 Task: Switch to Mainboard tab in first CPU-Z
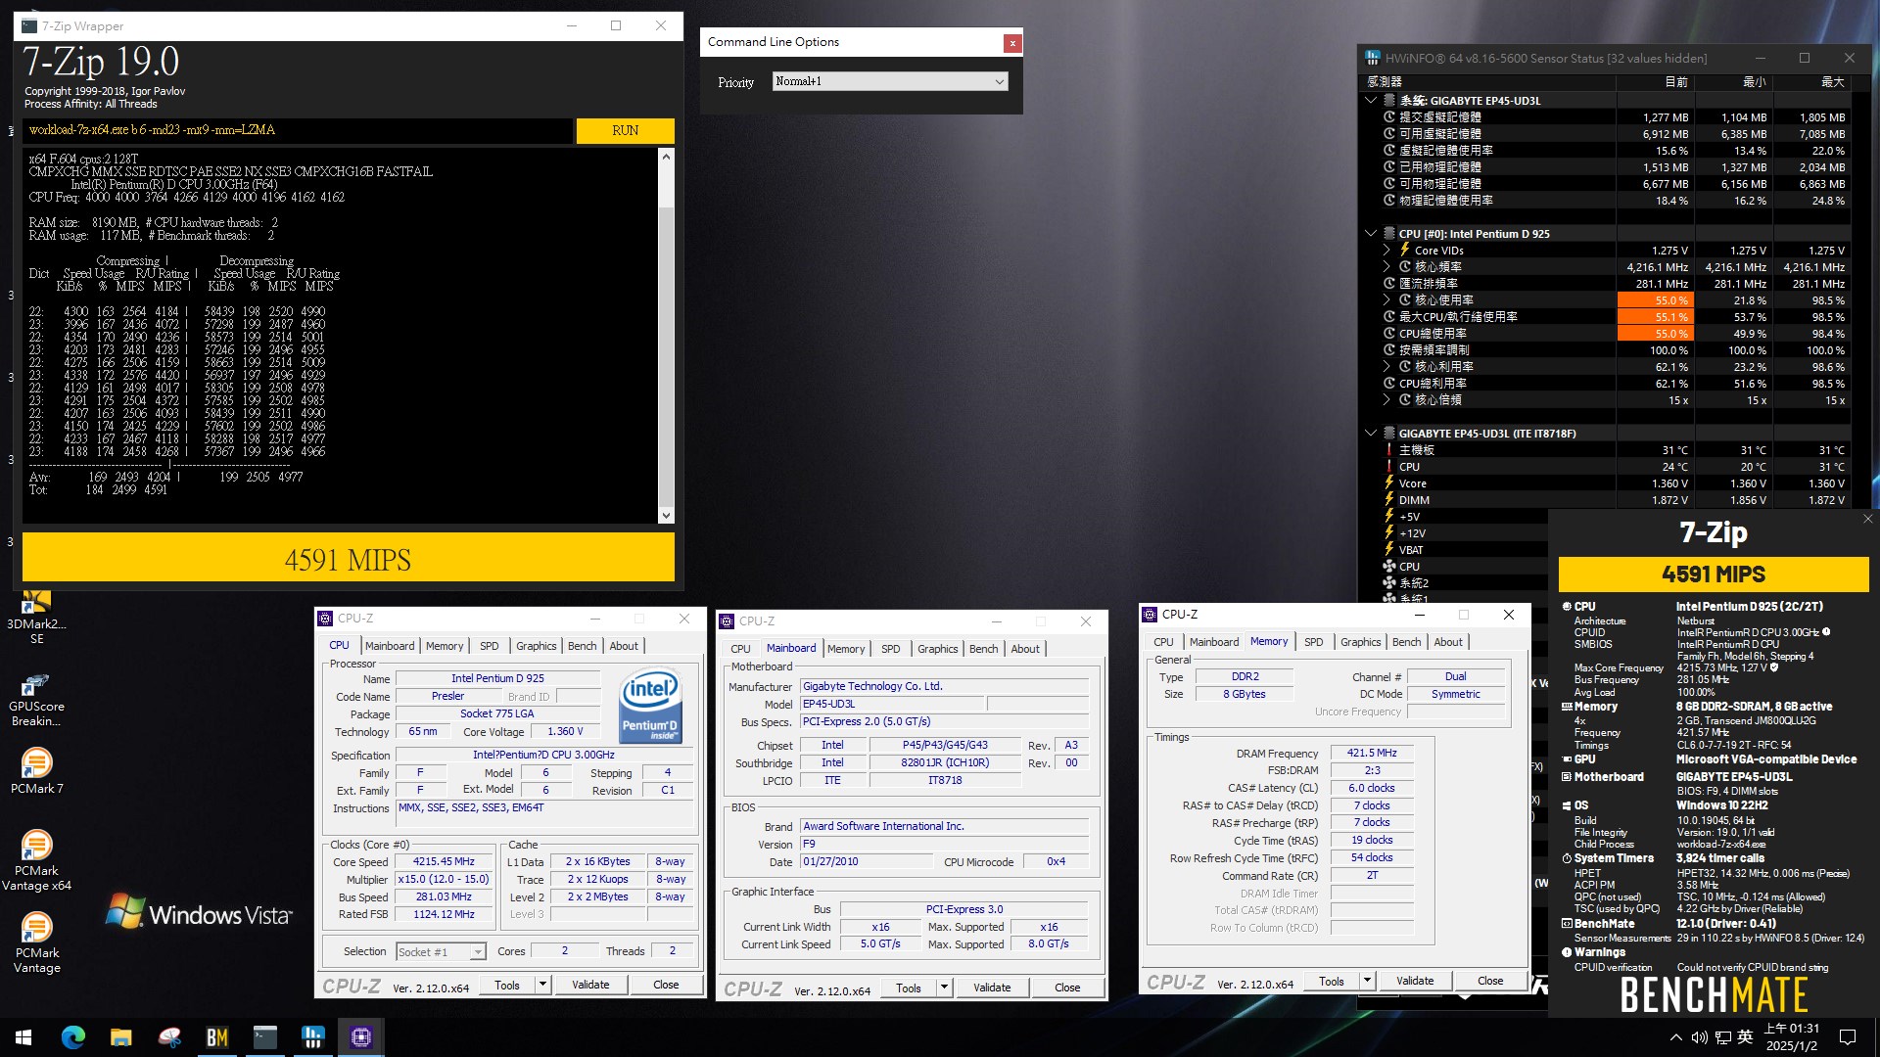390,646
